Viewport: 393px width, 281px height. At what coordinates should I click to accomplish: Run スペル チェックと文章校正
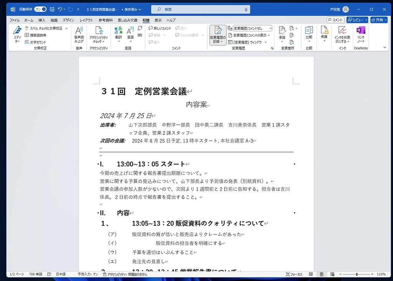click(x=44, y=28)
